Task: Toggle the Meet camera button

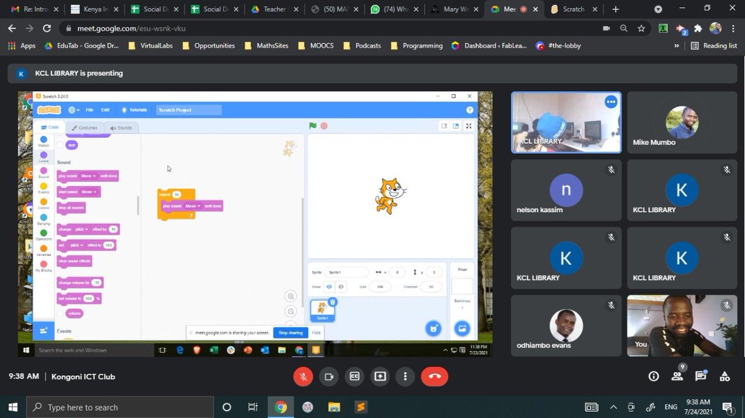Action: [328, 376]
